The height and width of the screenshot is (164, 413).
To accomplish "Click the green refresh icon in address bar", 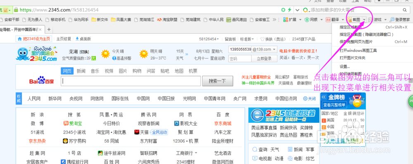I will (283, 10).
